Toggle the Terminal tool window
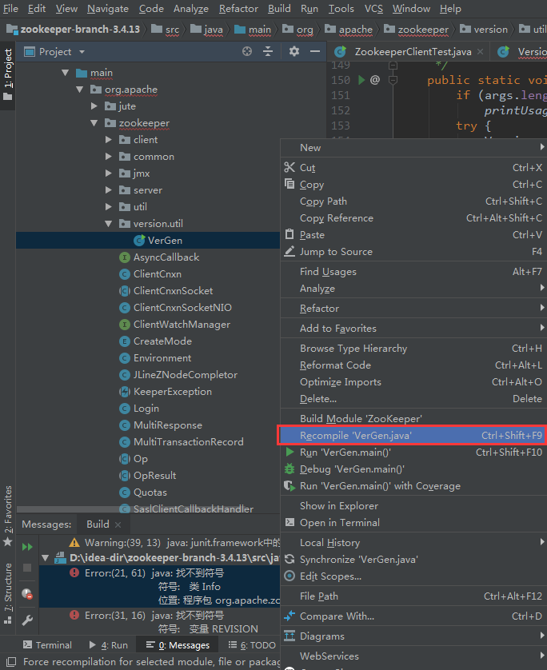 47,645
